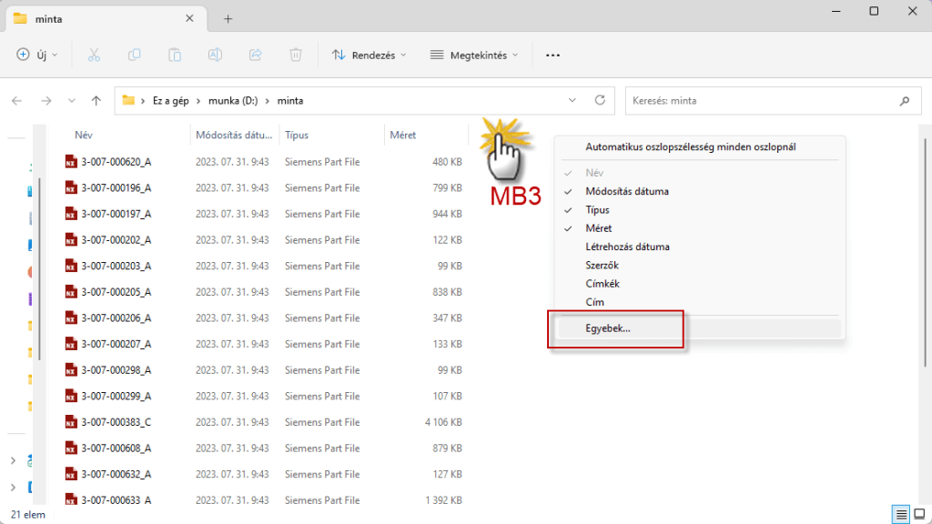The width and height of the screenshot is (932, 524).
Task: Click the Rename icon in toolbar
Action: tap(216, 55)
